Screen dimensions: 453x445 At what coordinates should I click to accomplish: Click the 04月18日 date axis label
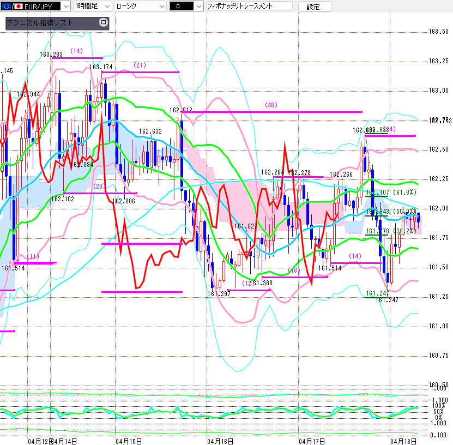click(x=403, y=442)
